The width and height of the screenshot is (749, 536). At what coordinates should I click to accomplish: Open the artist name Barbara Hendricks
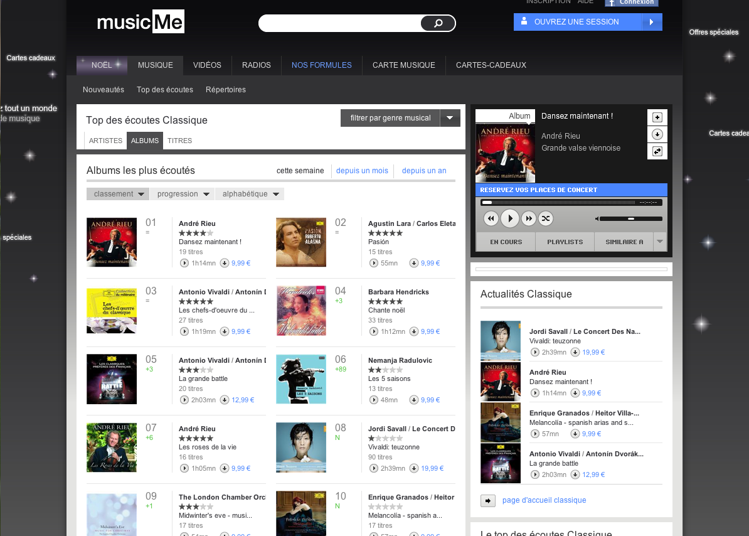[x=398, y=292]
